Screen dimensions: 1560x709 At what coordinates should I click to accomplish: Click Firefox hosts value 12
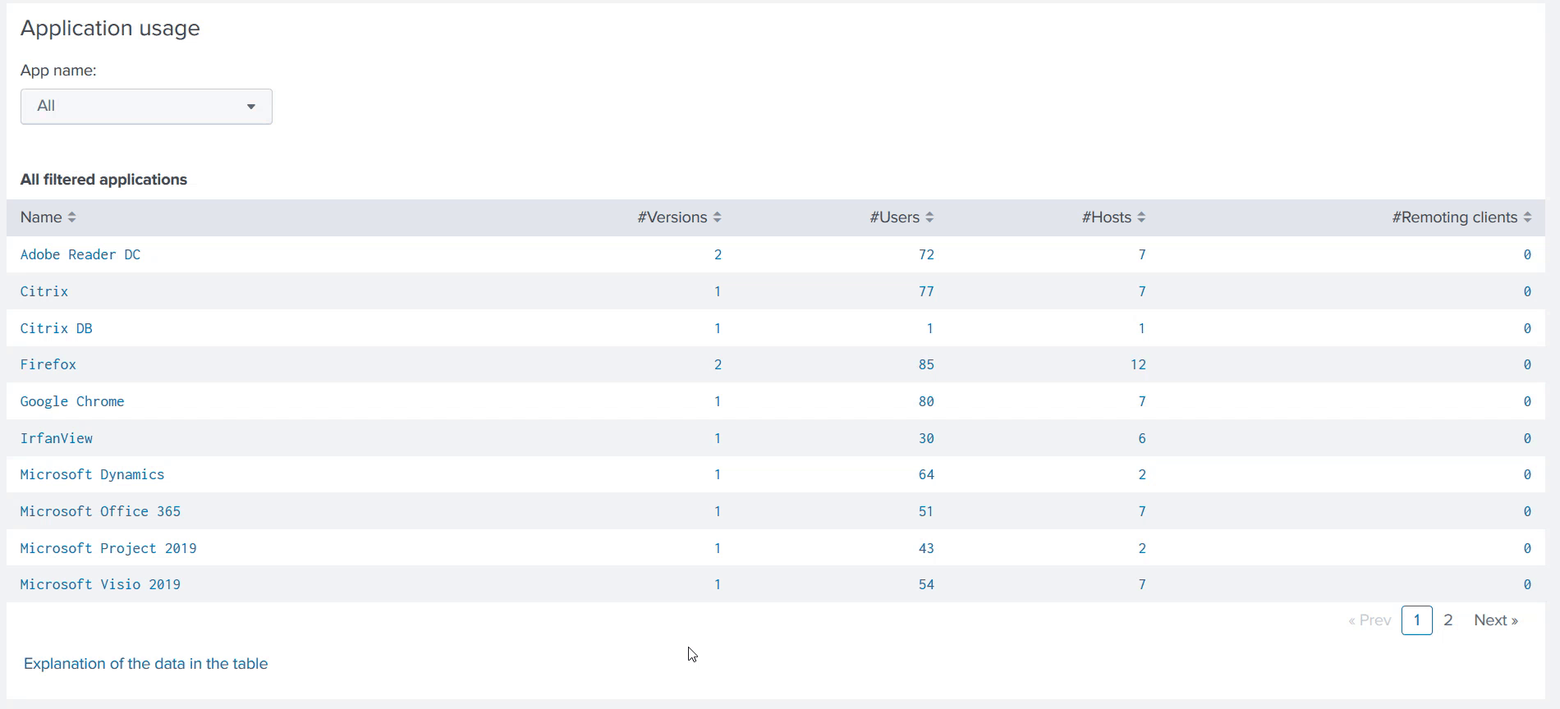tap(1138, 364)
